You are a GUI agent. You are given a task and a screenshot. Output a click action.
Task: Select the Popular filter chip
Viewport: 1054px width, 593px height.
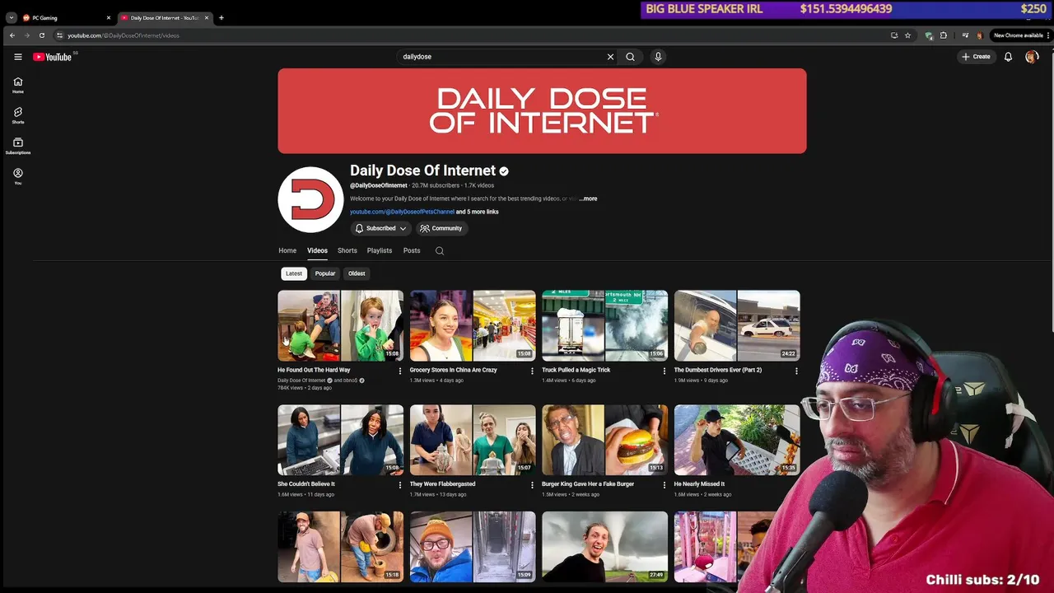[325, 273]
